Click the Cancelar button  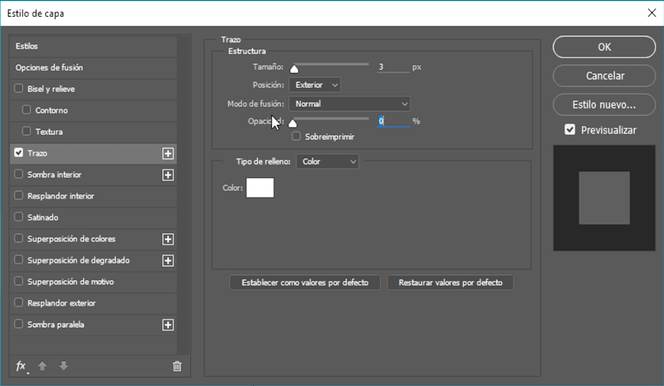click(x=604, y=76)
